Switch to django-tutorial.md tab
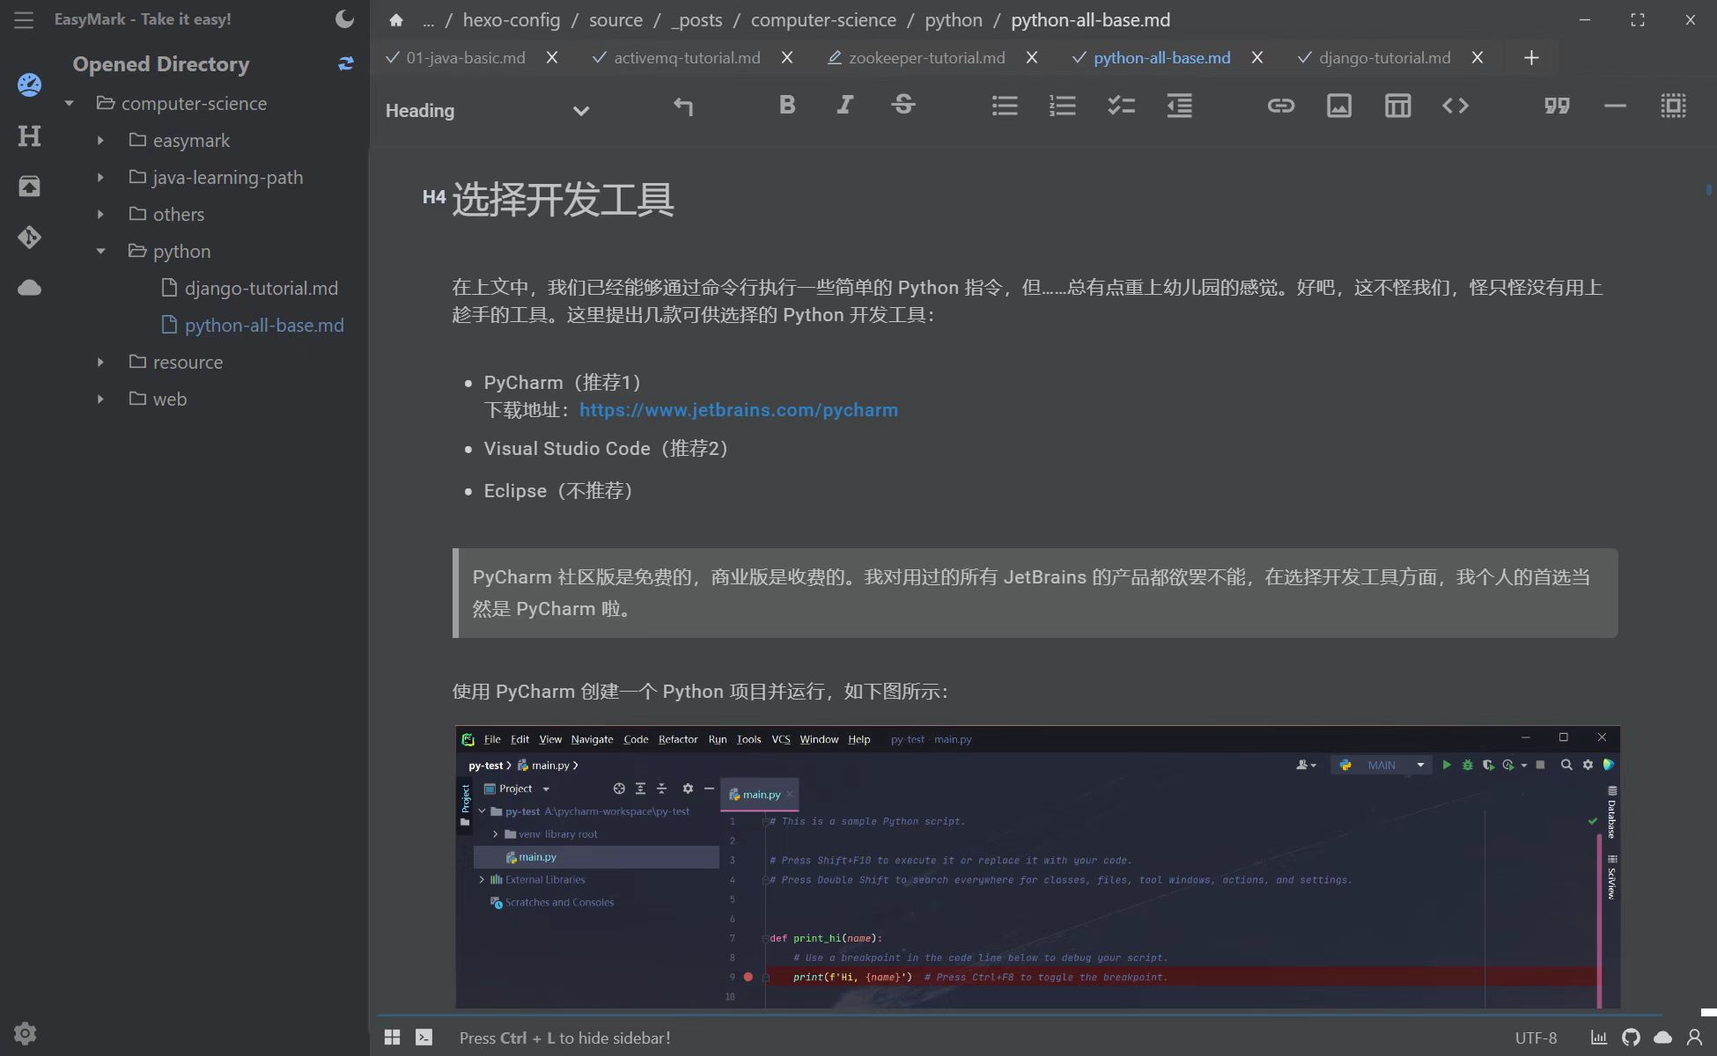The width and height of the screenshot is (1717, 1056). 1384,57
